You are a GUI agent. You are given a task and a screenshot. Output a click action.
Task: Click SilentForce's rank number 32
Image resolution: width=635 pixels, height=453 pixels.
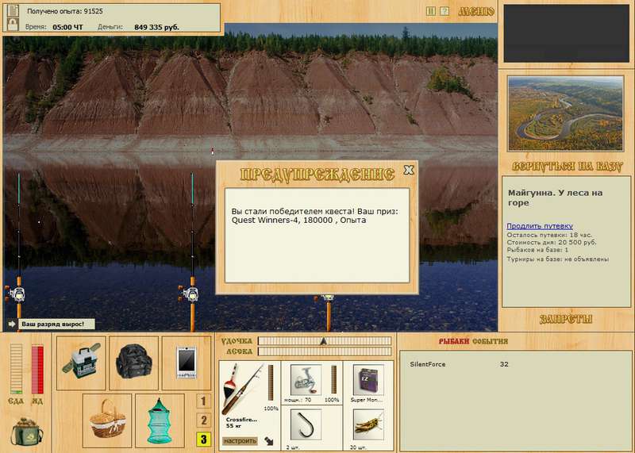coord(504,364)
